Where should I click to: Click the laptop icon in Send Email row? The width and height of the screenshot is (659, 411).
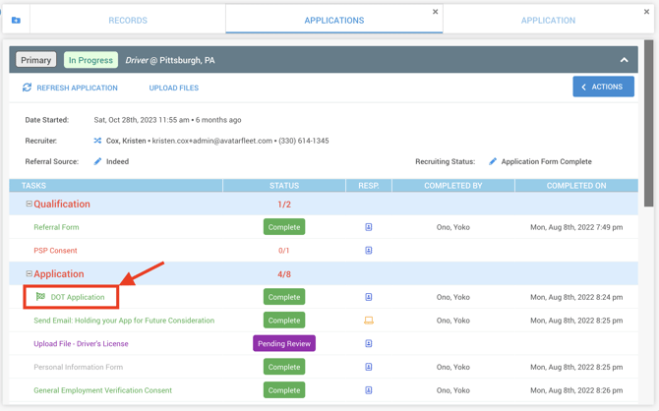click(369, 321)
